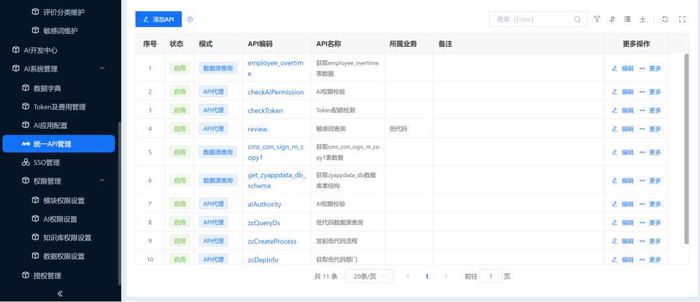Open 更多 dropdown for cms_con_sign_m_copy1 row
This screenshot has width=700, height=302.
pos(651,152)
